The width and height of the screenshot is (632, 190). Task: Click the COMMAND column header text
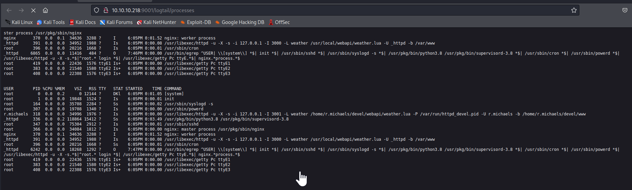173,89
